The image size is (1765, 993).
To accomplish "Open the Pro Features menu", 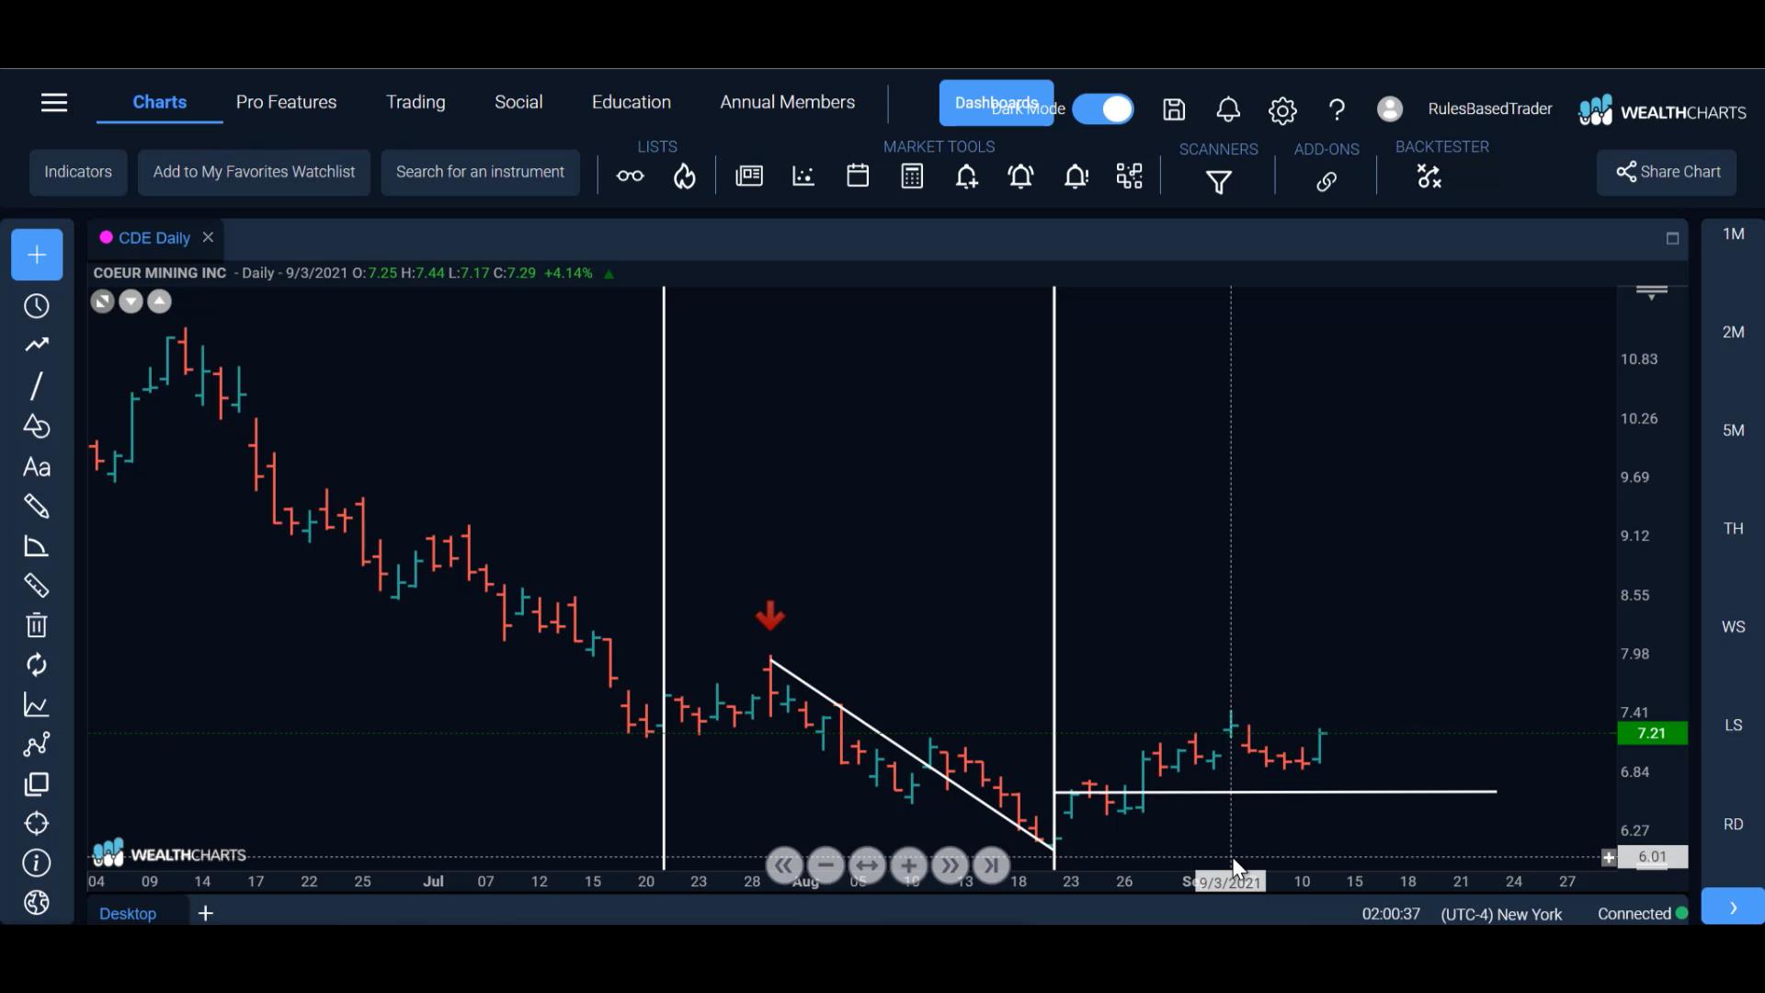I will coord(286,102).
